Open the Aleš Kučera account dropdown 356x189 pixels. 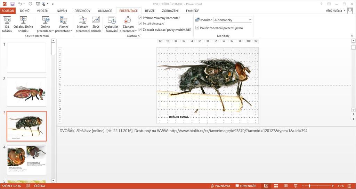pyautogui.click(x=345, y=11)
